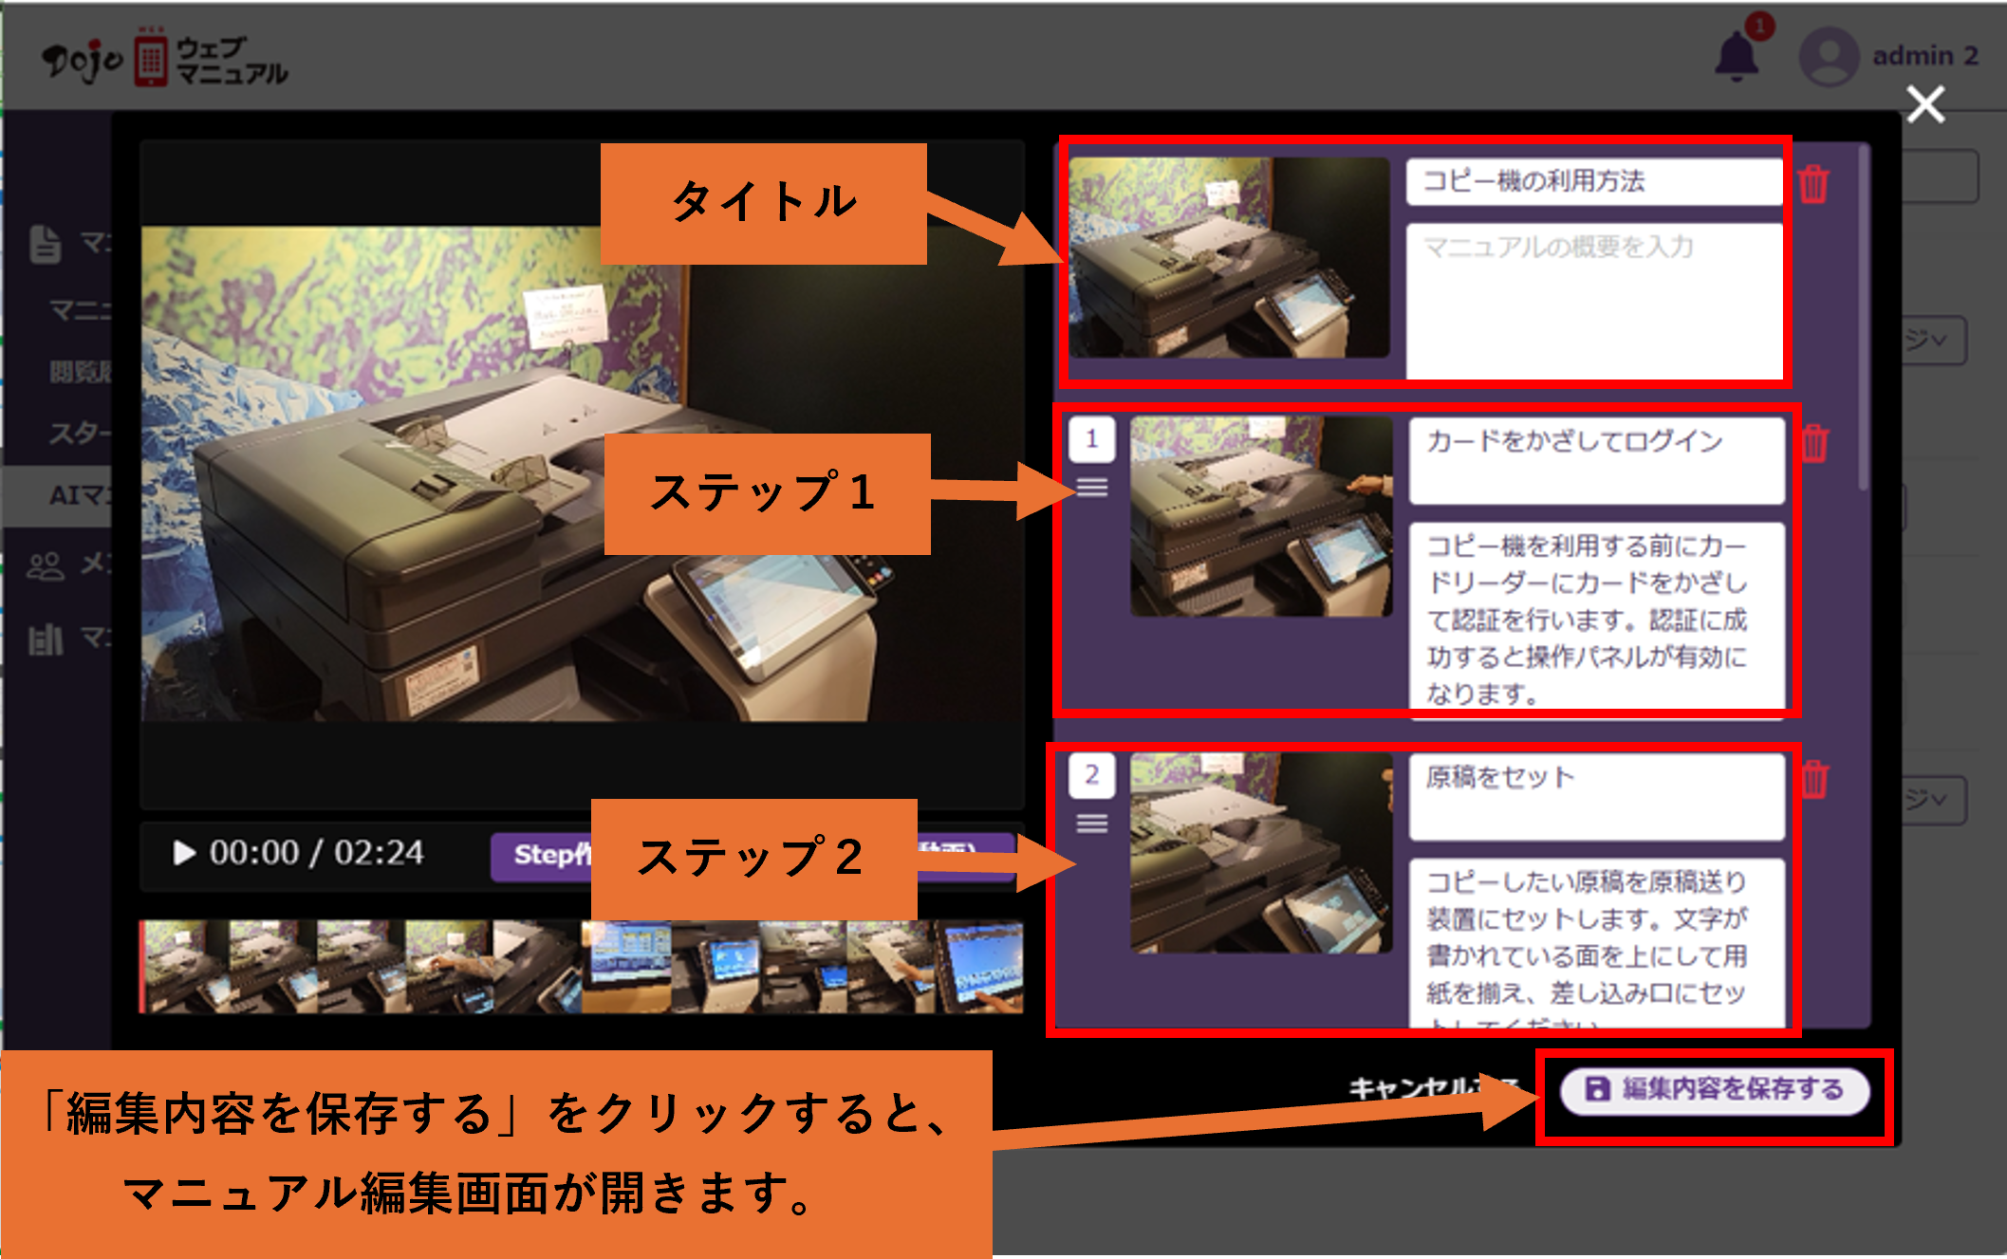Screen dimensions: 2007x1259
Task: Select AIマニュアル in the sidebar menu
Action: coord(71,495)
